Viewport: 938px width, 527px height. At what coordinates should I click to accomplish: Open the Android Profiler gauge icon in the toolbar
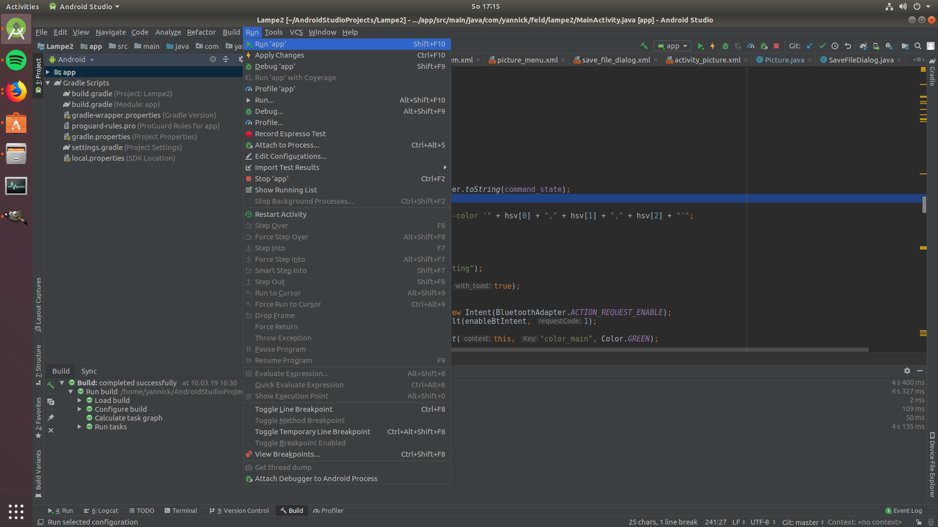coord(751,46)
